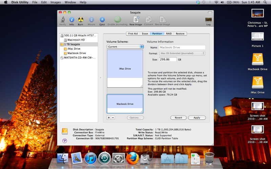Screen dimensions: 271x169
Task: Create a New Image from toolbar
Action: click(136, 21)
